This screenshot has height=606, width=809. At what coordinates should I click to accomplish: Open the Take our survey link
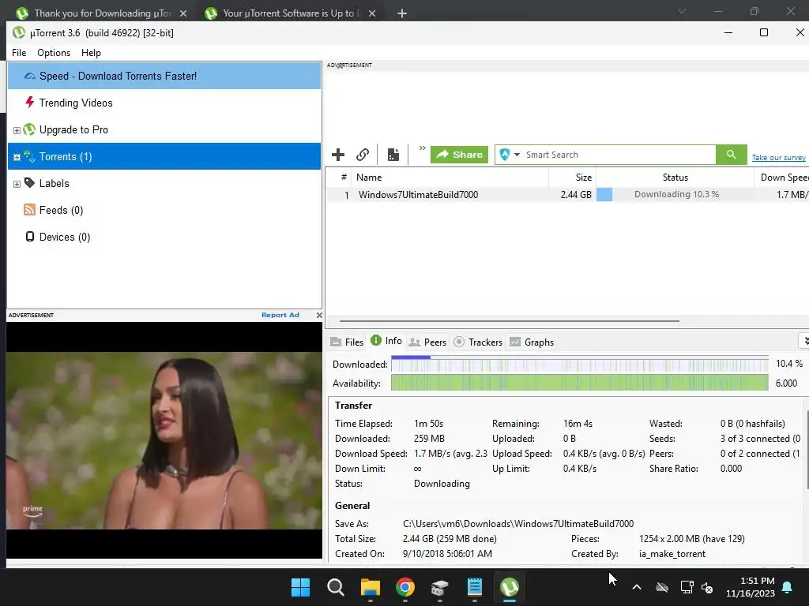778,158
